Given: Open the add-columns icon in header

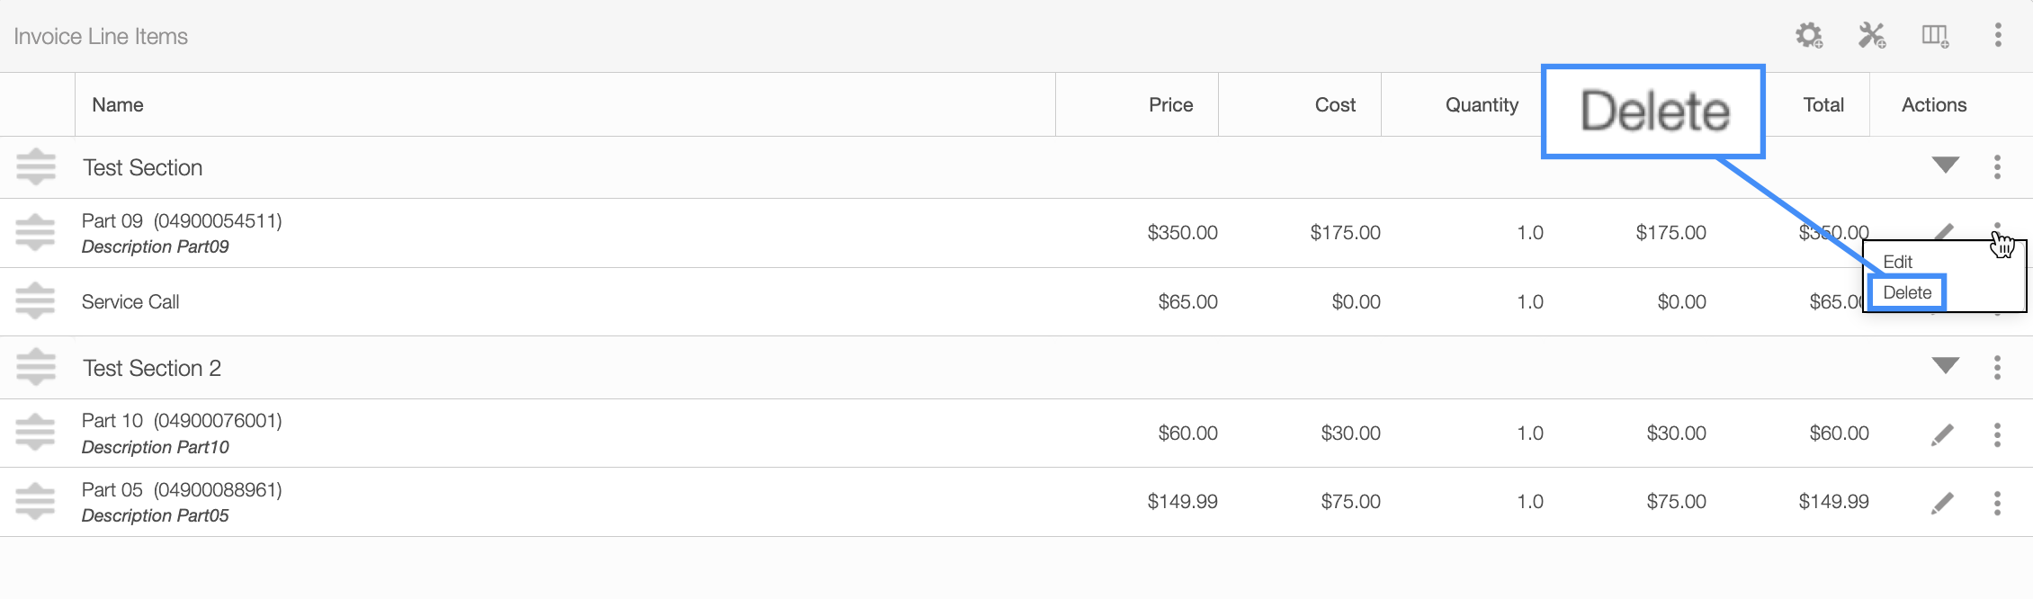Looking at the screenshot, I should [1935, 36].
